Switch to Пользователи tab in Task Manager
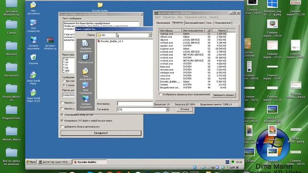The width and height of the screenshot is (308, 173). (x=223, y=23)
